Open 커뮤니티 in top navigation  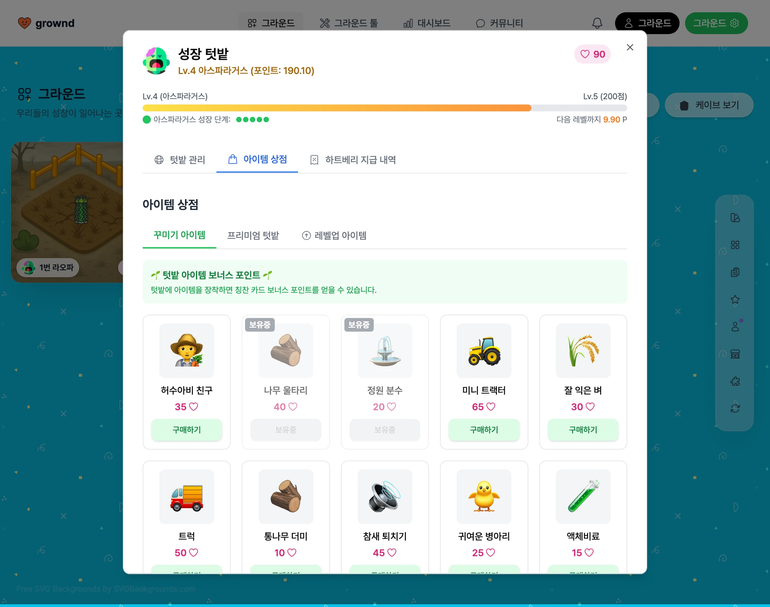tap(499, 24)
